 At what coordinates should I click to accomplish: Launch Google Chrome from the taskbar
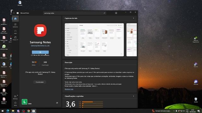point(28,111)
